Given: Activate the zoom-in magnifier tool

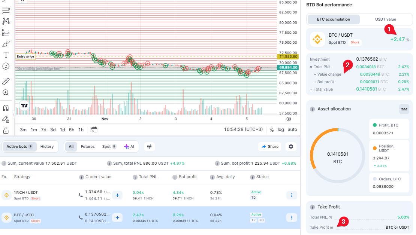Looking at the screenshot, I should pyautogui.click(x=6, y=92).
